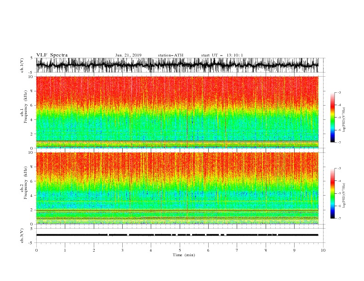The height and width of the screenshot is (281, 364).
Task: Click the "10" tick on the time axis
Action: pos(323,250)
